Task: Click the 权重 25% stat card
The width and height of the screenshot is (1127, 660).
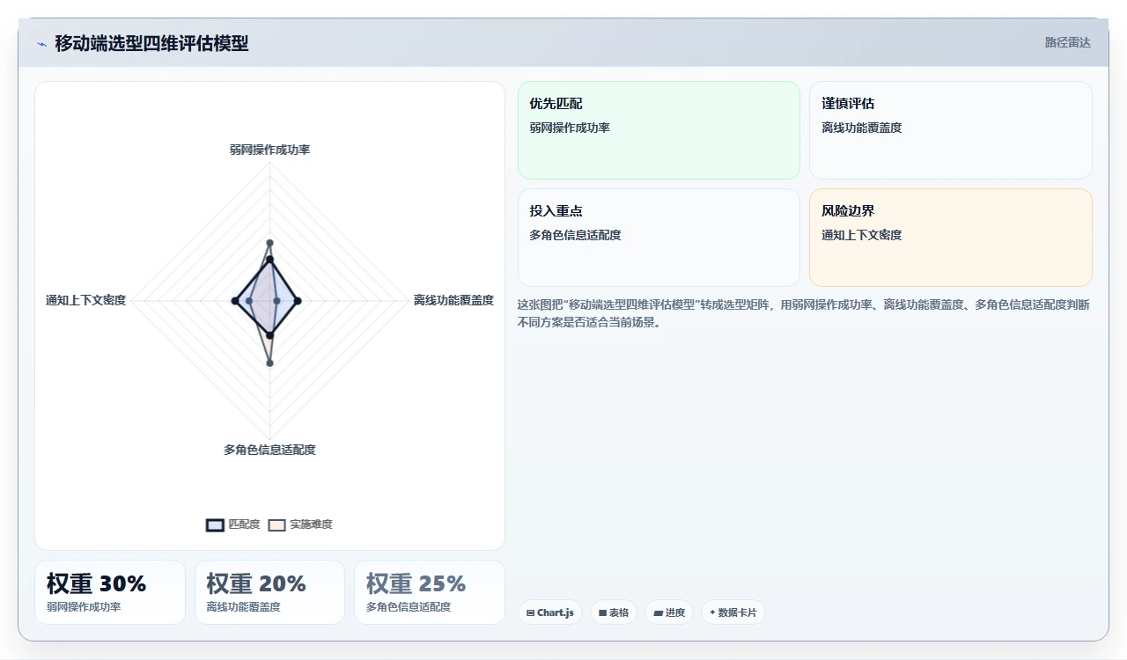Action: coord(430,592)
